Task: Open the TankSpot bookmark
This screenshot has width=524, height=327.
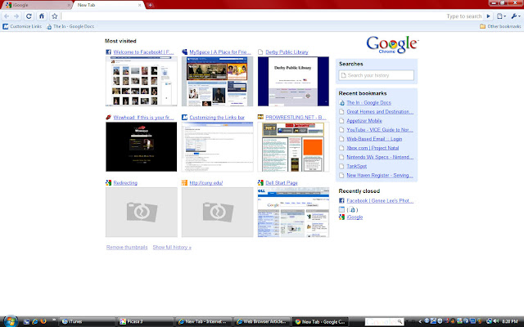Action: click(357, 166)
